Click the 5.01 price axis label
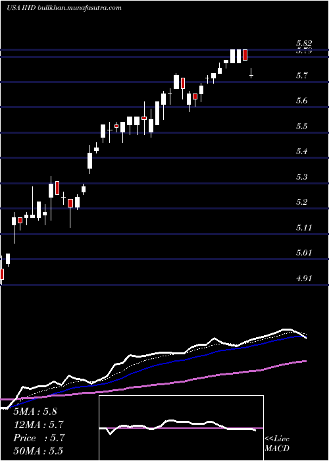The height and width of the screenshot is (461, 329). point(304,253)
